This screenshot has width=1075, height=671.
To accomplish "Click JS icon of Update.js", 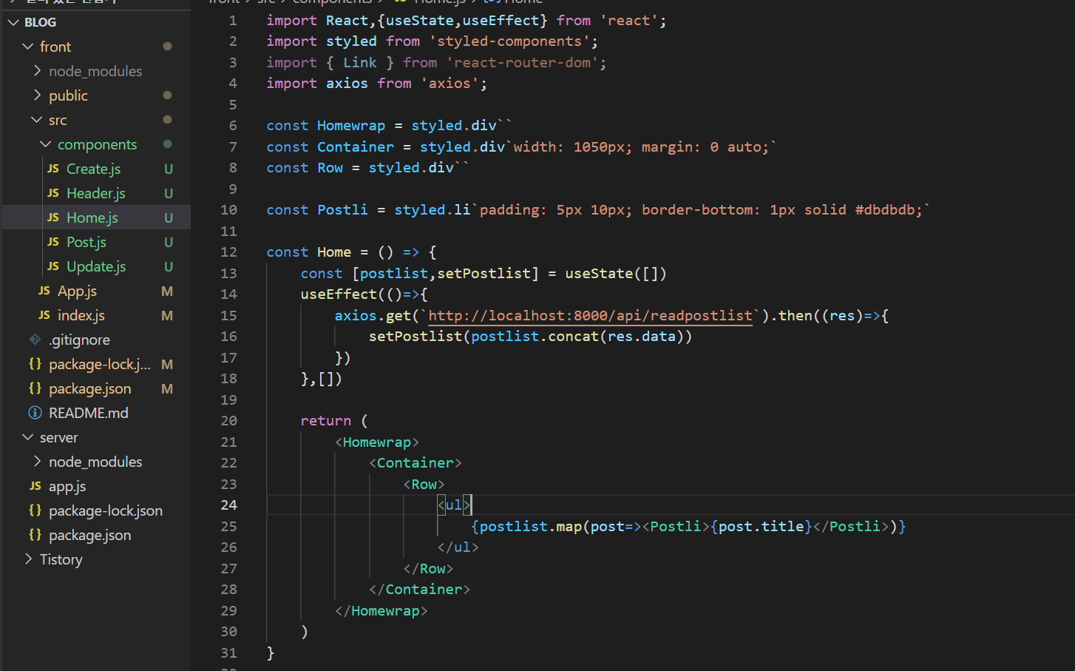I will [53, 266].
